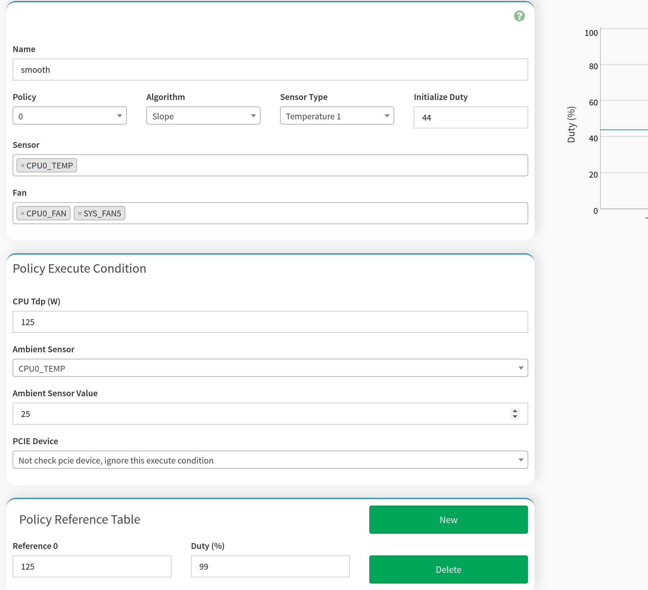Viewport: 648px width, 590px height.
Task: Click the CPU Tdp (W) field
Action: pyautogui.click(x=270, y=322)
